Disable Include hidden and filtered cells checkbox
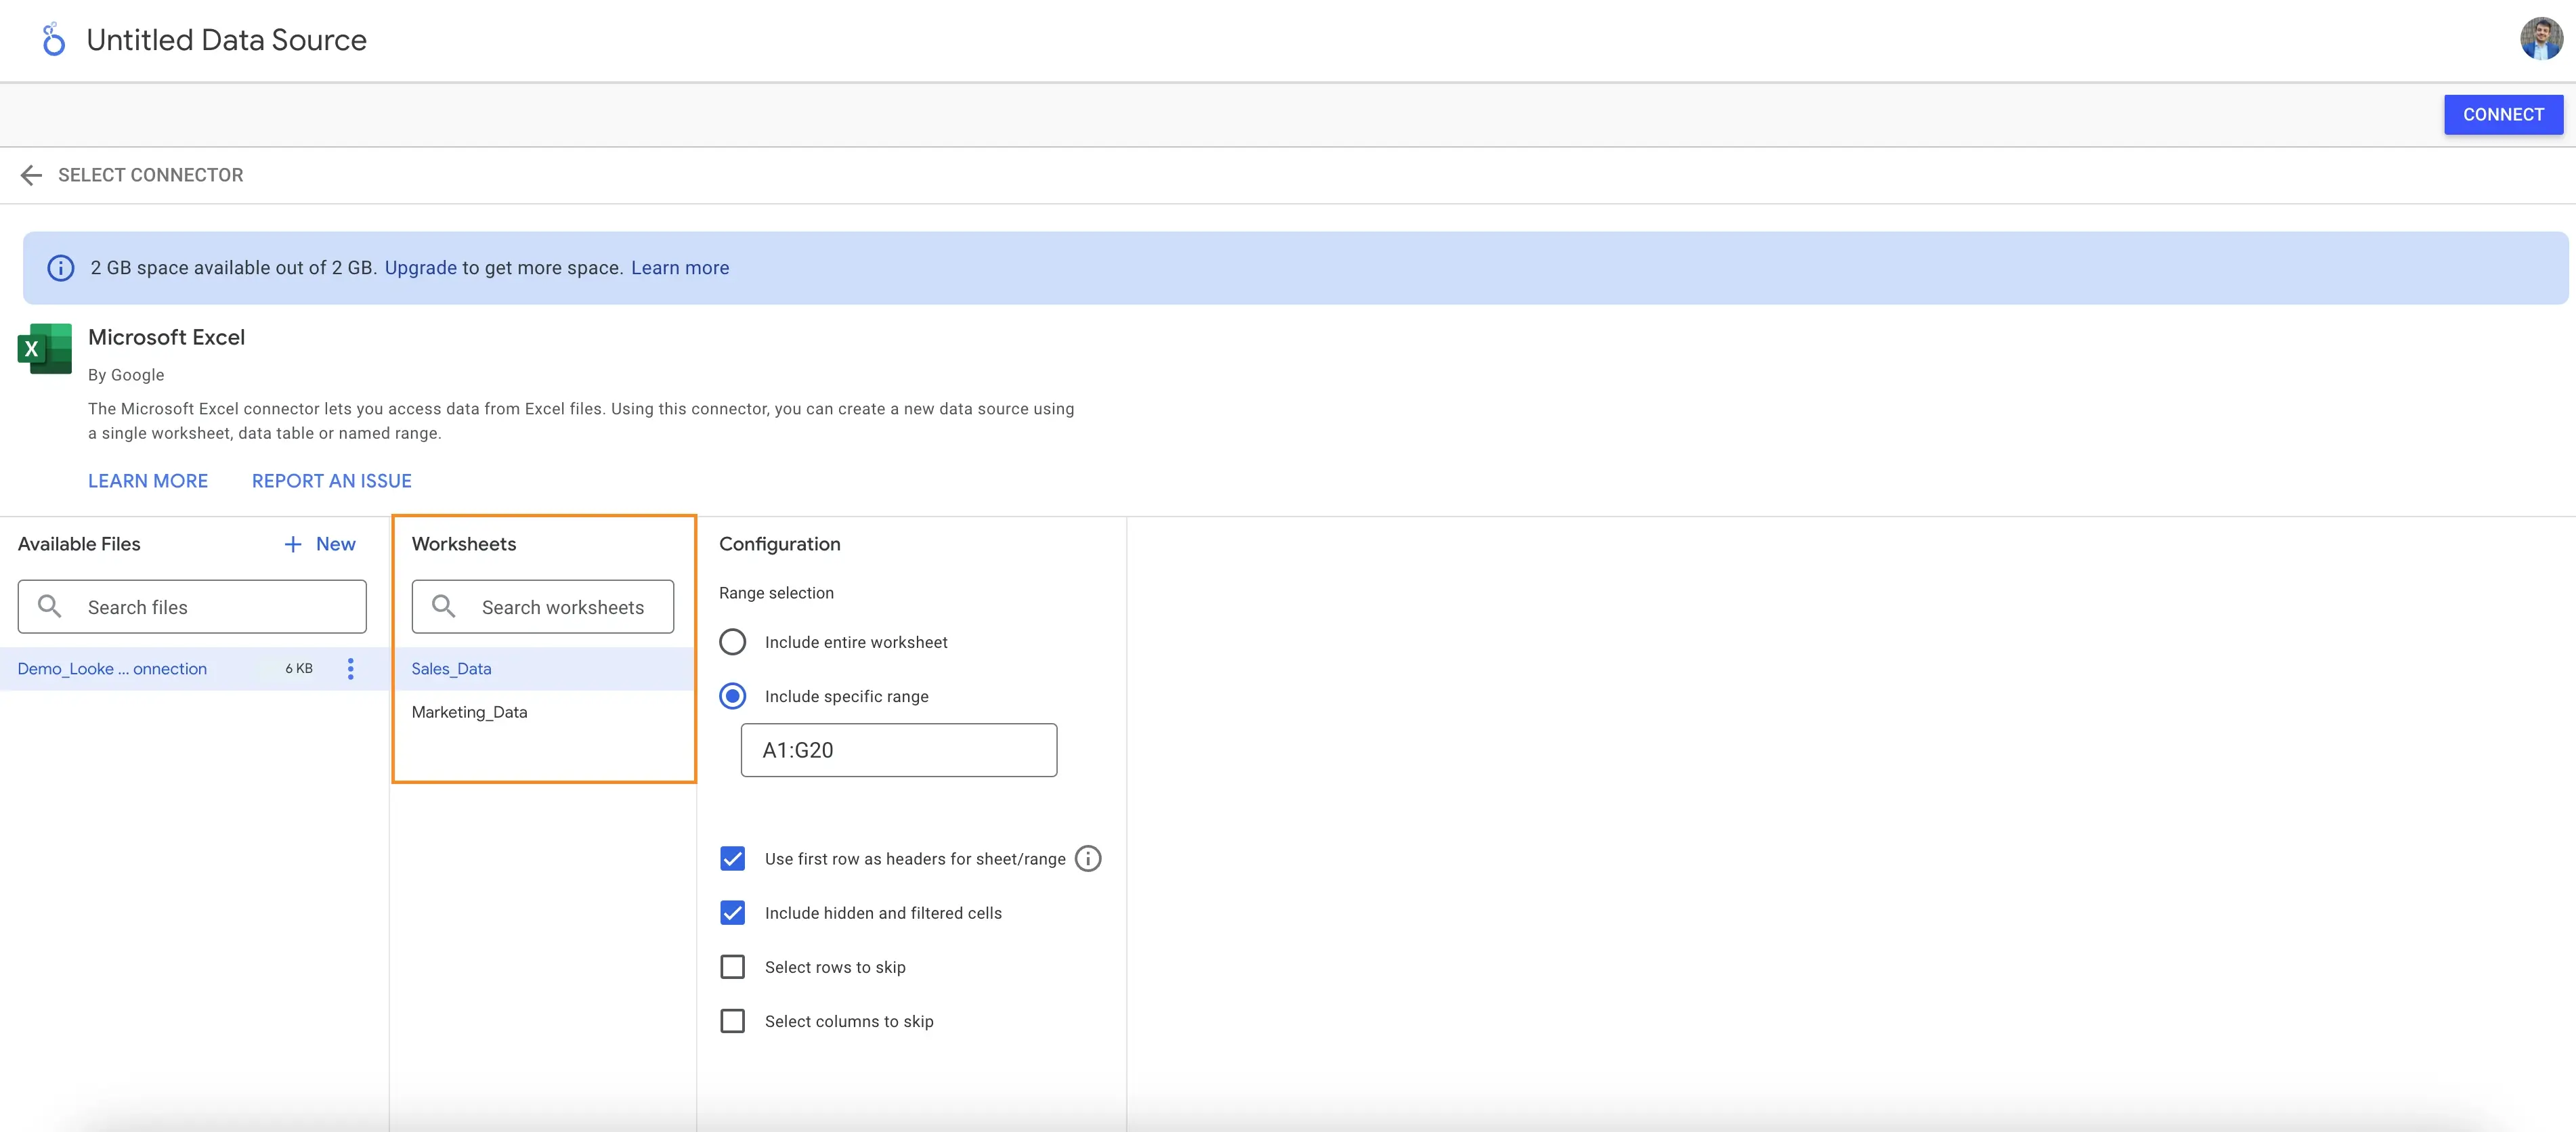 pyautogui.click(x=733, y=912)
